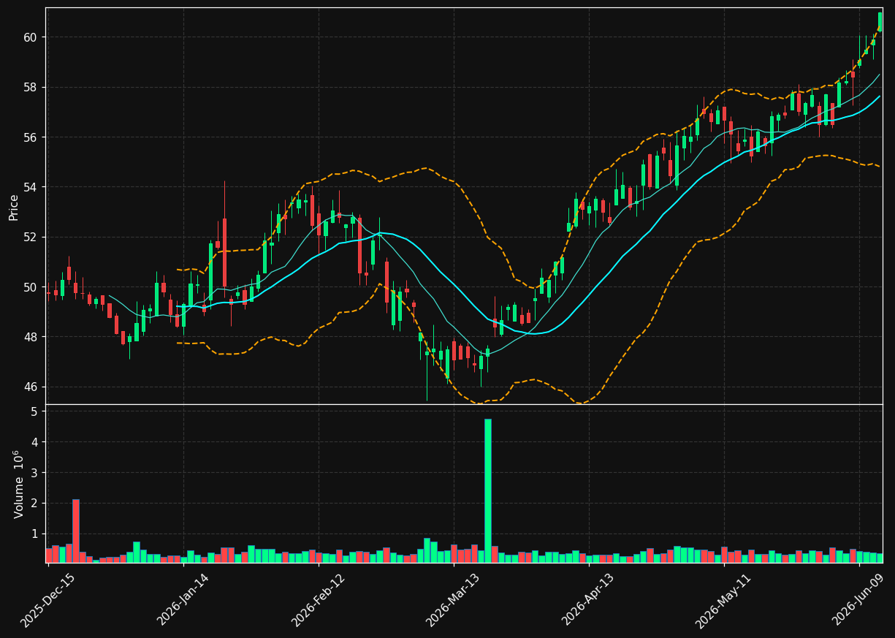895x638 pixels.
Task: Click the tallest green volume spike bar
Action: 487,491
